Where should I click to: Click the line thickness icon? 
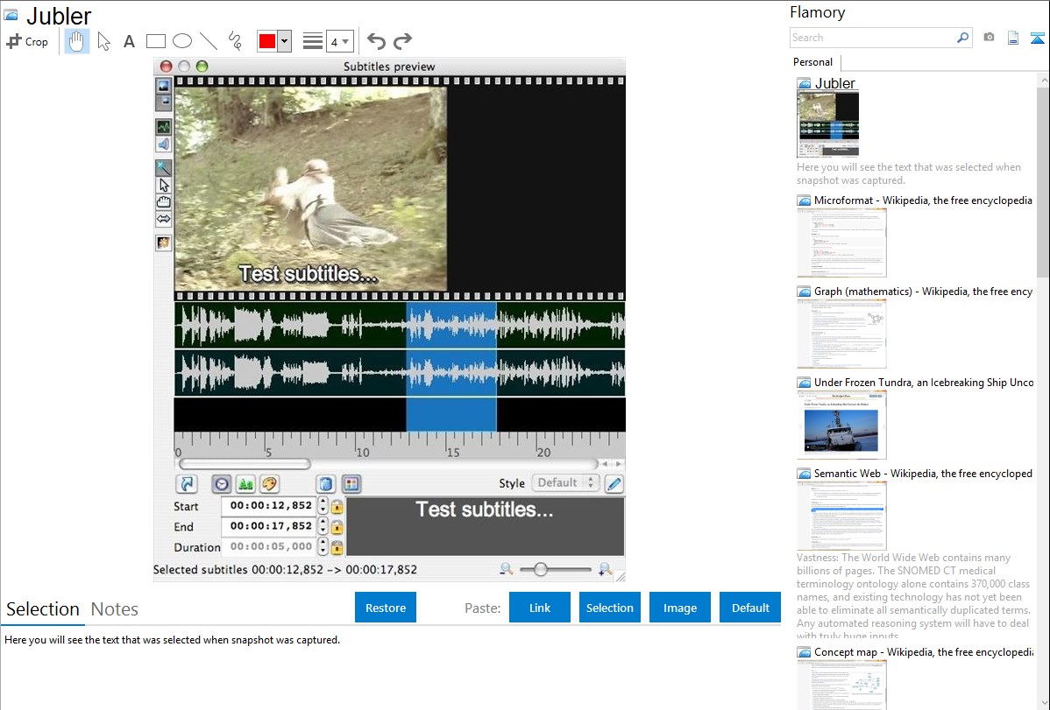(x=313, y=41)
